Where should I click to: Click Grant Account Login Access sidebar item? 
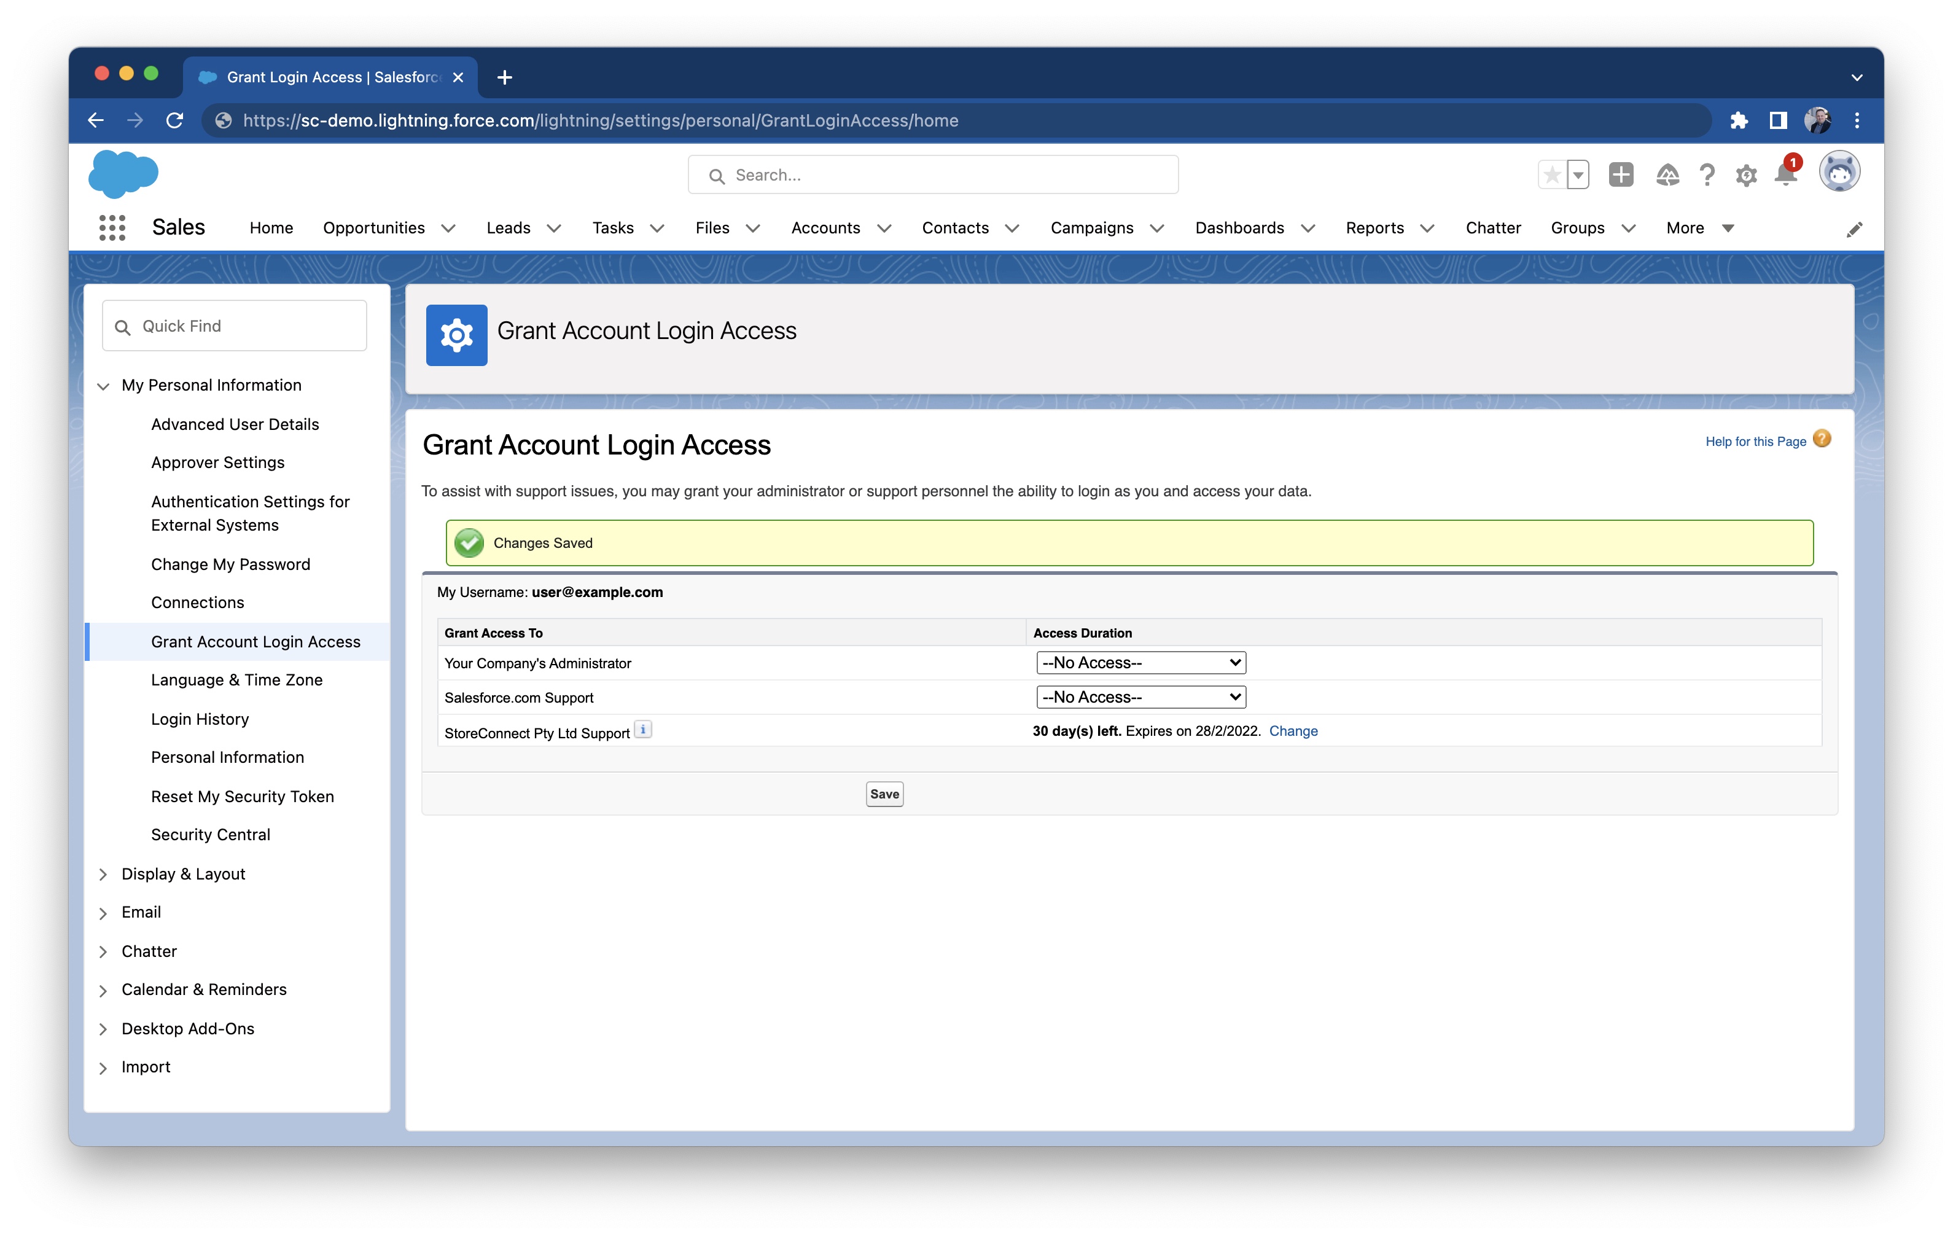(x=256, y=641)
